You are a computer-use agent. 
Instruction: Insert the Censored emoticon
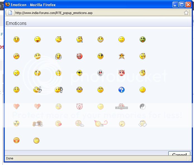pos(121,107)
